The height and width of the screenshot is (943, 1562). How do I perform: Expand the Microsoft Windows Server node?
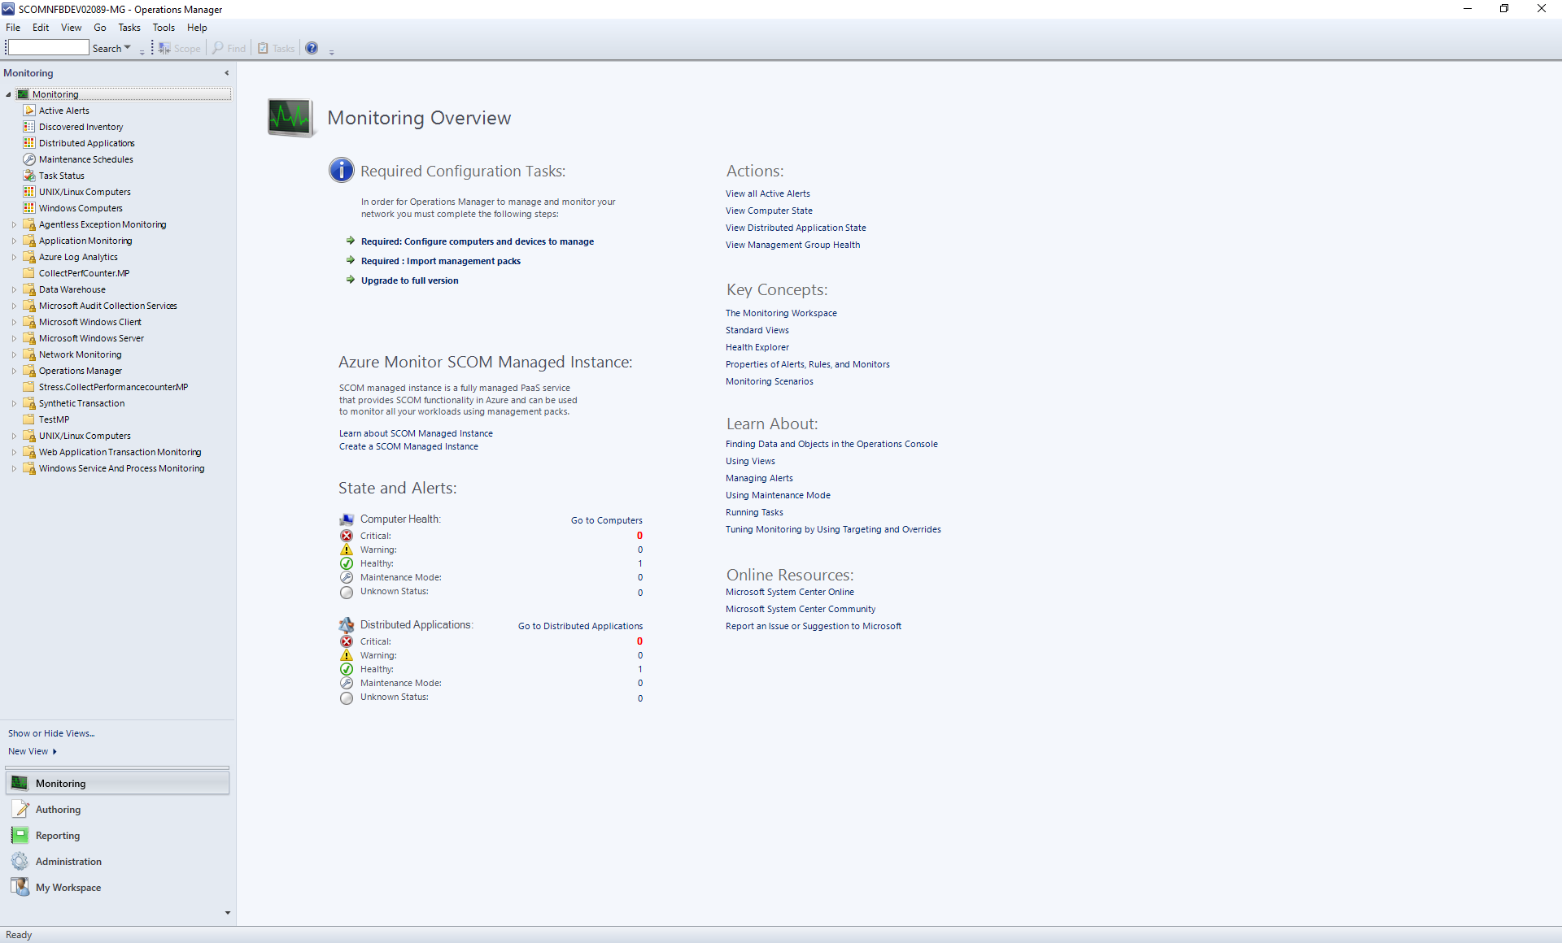click(x=12, y=337)
